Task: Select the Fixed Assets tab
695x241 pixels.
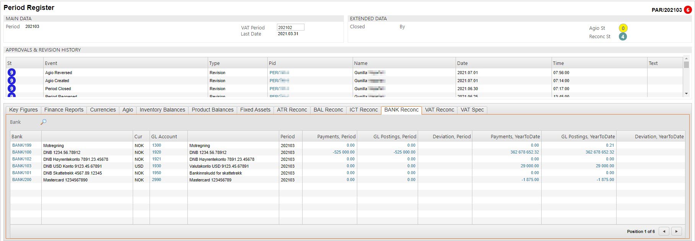Action: coord(255,110)
